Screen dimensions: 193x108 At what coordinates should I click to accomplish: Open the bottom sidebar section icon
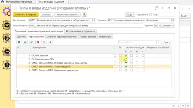7,65
